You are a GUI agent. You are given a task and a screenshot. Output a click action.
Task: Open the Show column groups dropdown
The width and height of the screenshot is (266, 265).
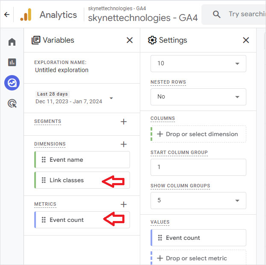198,201
